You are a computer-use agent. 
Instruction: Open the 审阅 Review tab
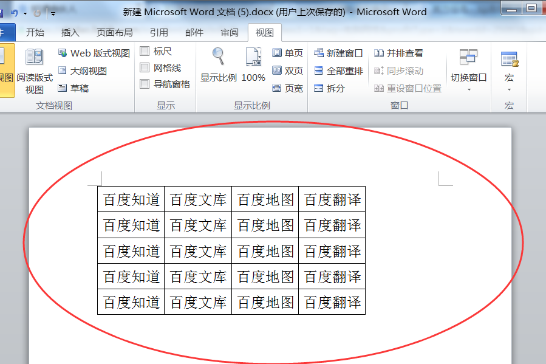pos(230,32)
